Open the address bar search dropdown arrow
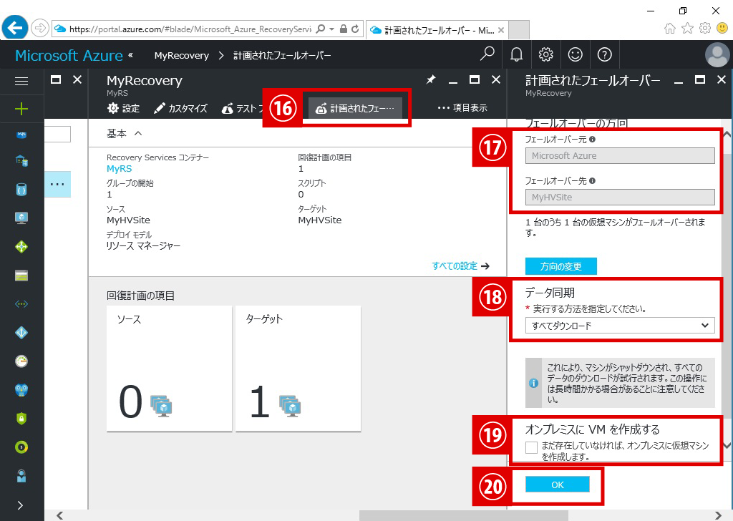733x521 pixels. tap(331, 29)
